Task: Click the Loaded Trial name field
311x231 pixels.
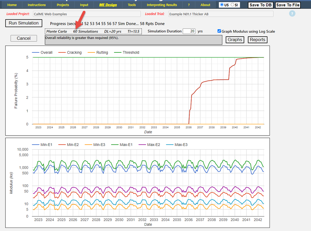Action: [220, 14]
